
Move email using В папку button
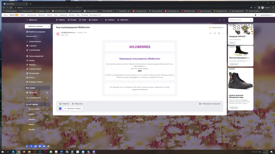coord(72,20)
